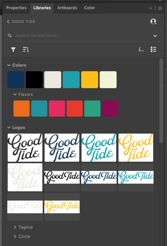Screen dimensions: 167x246
Task: Pick the maroon Flavors swatch
Action: point(110,109)
